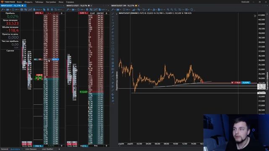This screenshot has height=151, width=269.
Task: Click the refresh-arrow icon in chart sidebar
Action: point(113,94)
